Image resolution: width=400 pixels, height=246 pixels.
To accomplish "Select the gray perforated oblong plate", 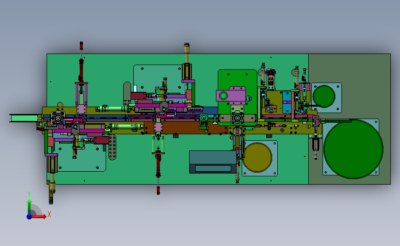I will point(112,147).
